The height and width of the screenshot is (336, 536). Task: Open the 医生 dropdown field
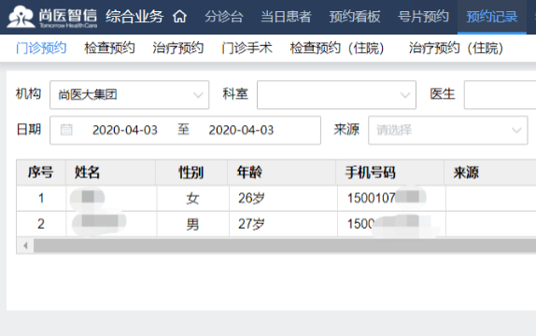point(500,94)
